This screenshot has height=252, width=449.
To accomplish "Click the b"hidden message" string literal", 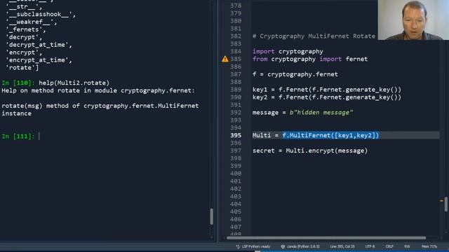I will [x=321, y=112].
